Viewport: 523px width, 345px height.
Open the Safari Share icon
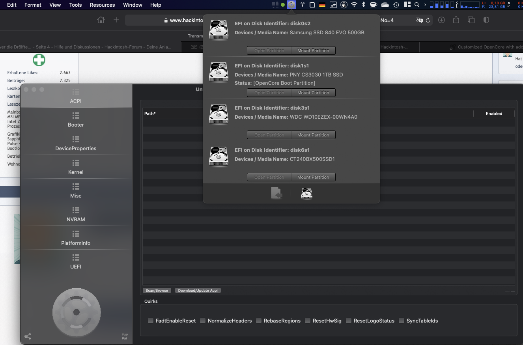click(x=456, y=20)
